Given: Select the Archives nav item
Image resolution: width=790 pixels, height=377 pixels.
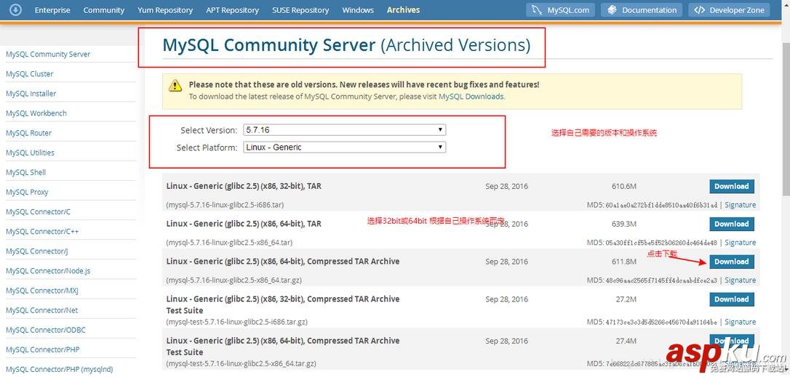Looking at the screenshot, I should 403,10.
